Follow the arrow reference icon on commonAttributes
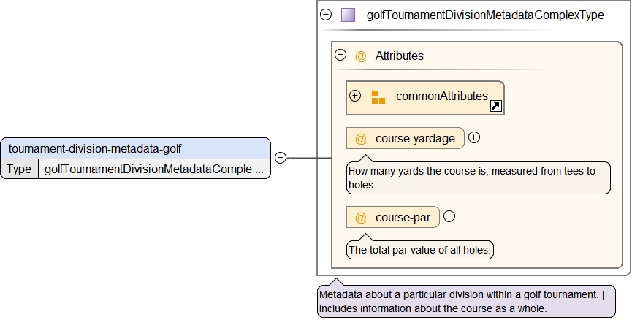The image size is (632, 320). 495,107
